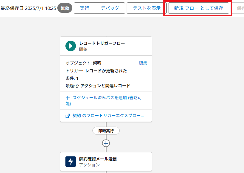The width and height of the screenshot is (244, 173).
Task: Click the greyed-out 保存 button at right edge
Action: pos(240,8)
